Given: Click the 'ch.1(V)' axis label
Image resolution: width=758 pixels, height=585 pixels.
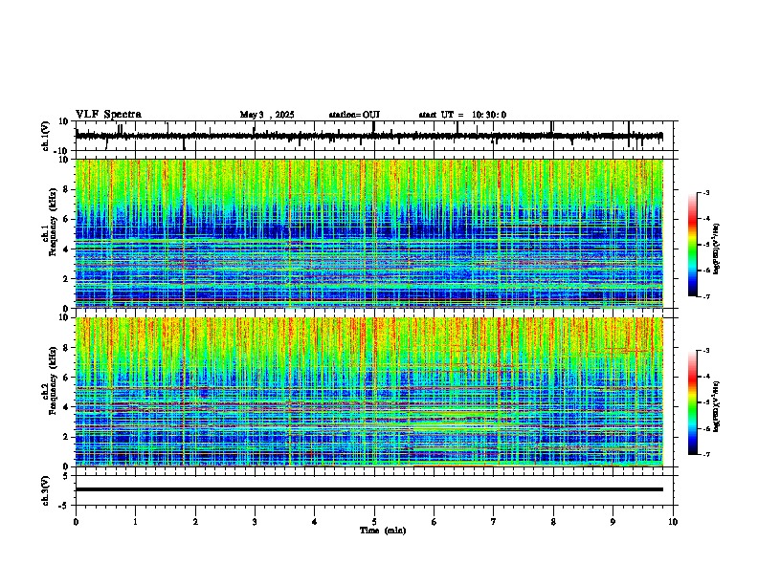Looking at the screenshot, I should [46, 136].
